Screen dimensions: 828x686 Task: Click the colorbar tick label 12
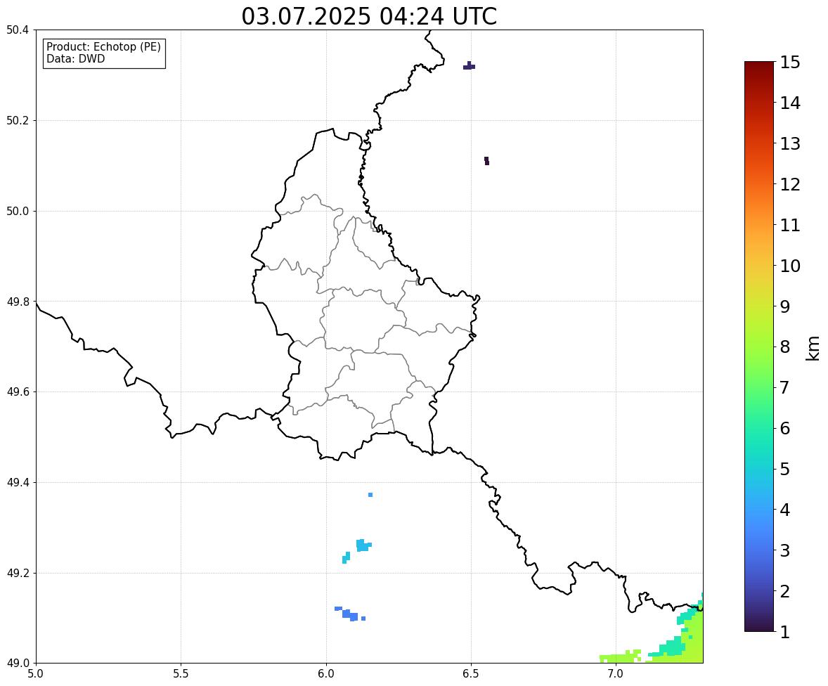coord(790,184)
